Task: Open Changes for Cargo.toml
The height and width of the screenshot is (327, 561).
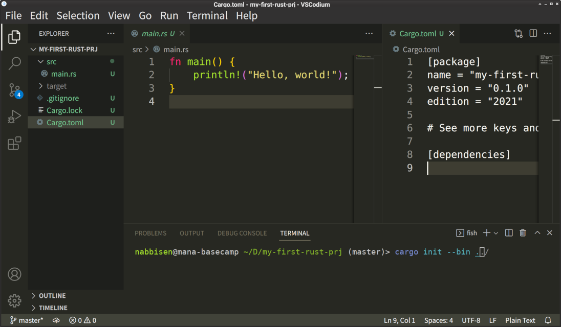Action: coord(518,33)
